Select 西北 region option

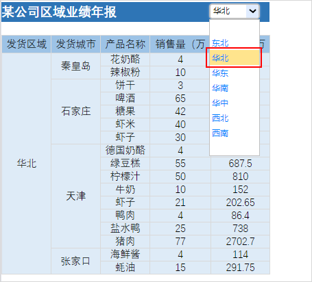[235, 118]
